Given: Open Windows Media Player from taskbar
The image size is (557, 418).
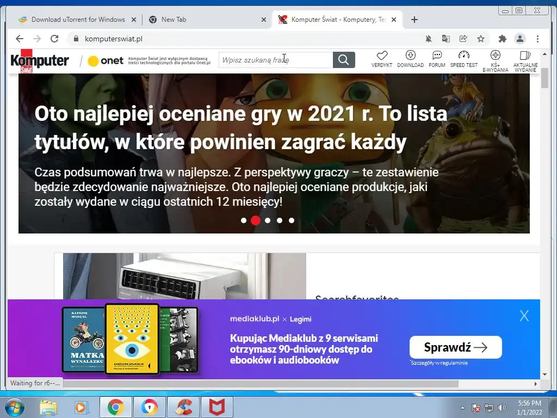Looking at the screenshot, I should click(x=81, y=407).
